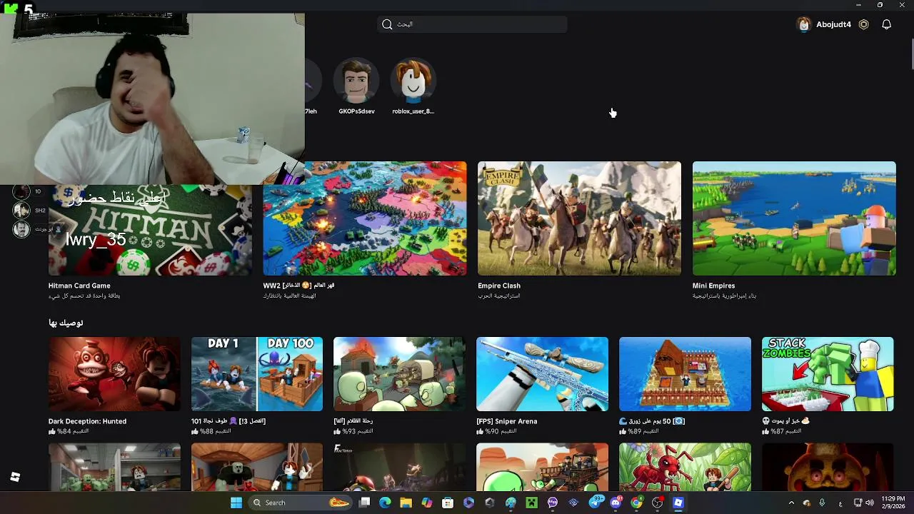Click the microphone icon in the system tray
Screen dimensions: 914x514
[x=823, y=503]
